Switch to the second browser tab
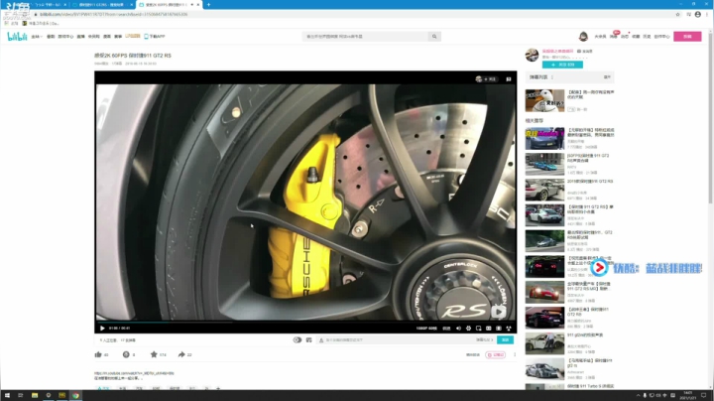The image size is (714, 401). (x=102, y=5)
